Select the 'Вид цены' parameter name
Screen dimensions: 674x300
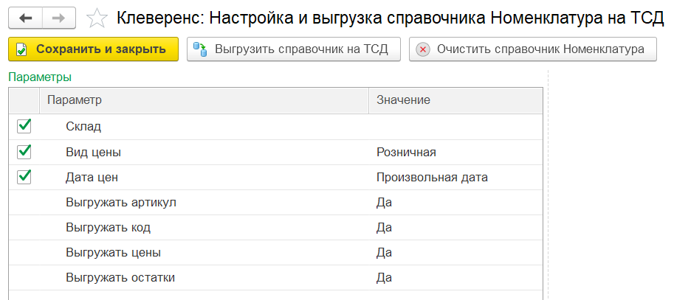point(93,153)
